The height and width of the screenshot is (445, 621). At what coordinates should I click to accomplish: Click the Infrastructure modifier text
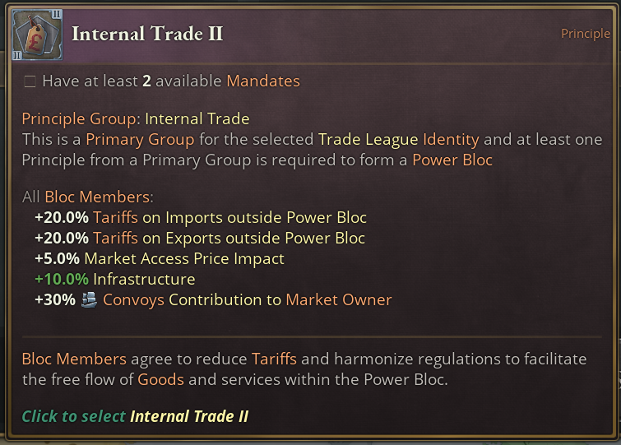(144, 280)
